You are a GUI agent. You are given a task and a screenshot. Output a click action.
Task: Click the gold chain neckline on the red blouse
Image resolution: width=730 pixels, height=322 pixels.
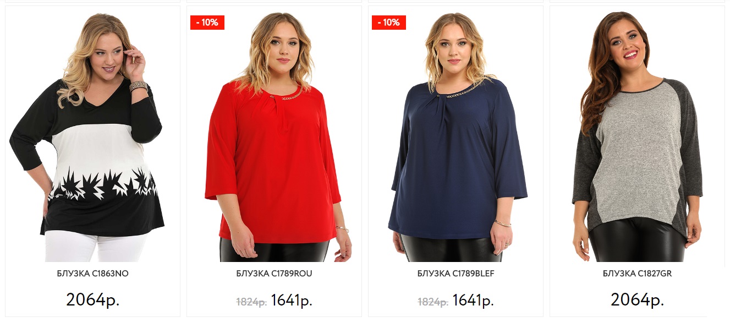(286, 96)
